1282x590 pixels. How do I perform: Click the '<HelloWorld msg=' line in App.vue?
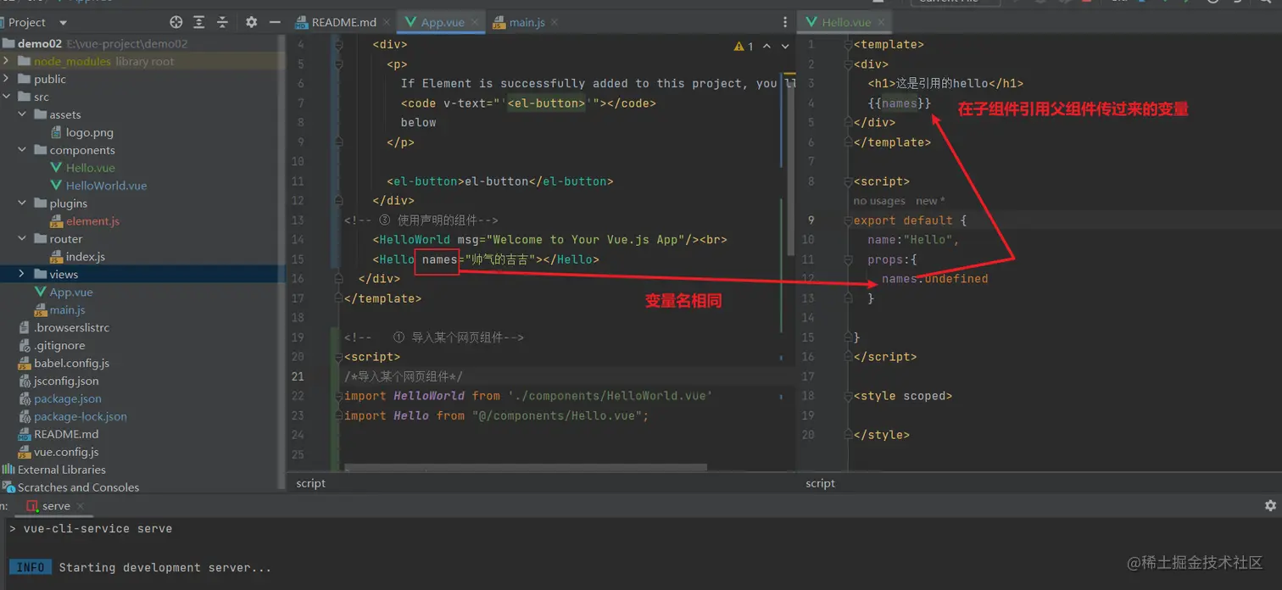click(x=549, y=240)
